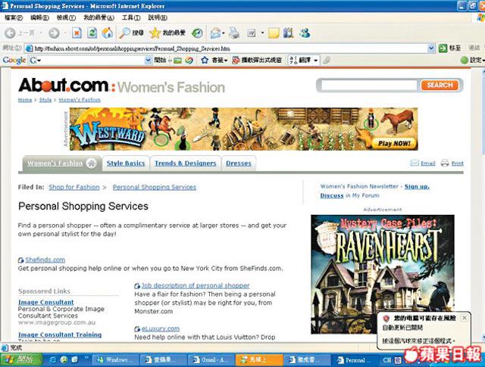Open the Edit button dropdown arrow
Screen dimensions: 485x367
(262, 33)
